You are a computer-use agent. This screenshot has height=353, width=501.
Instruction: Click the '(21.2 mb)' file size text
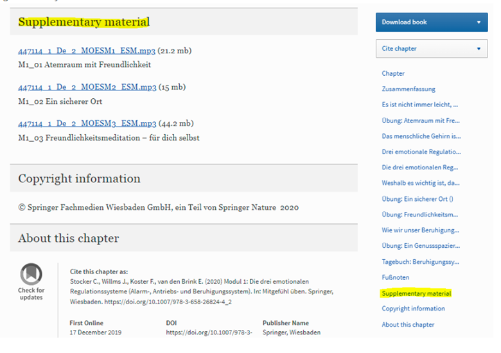(x=175, y=51)
